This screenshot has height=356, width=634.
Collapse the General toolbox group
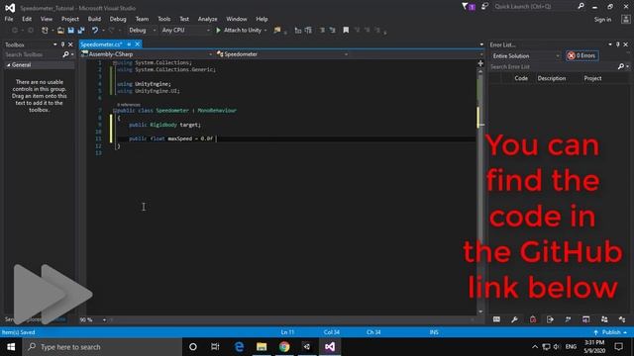point(9,65)
